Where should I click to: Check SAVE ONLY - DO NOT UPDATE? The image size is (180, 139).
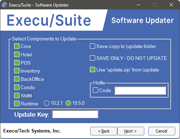[92, 58]
